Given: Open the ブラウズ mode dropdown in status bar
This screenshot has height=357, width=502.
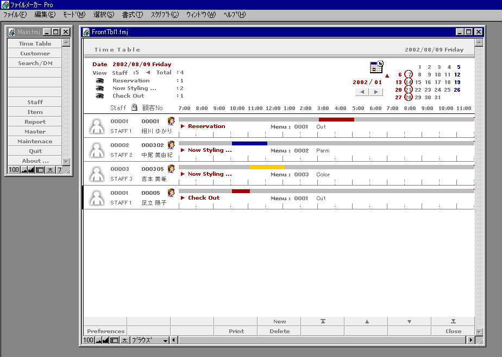Looking at the screenshot, I should [149, 340].
